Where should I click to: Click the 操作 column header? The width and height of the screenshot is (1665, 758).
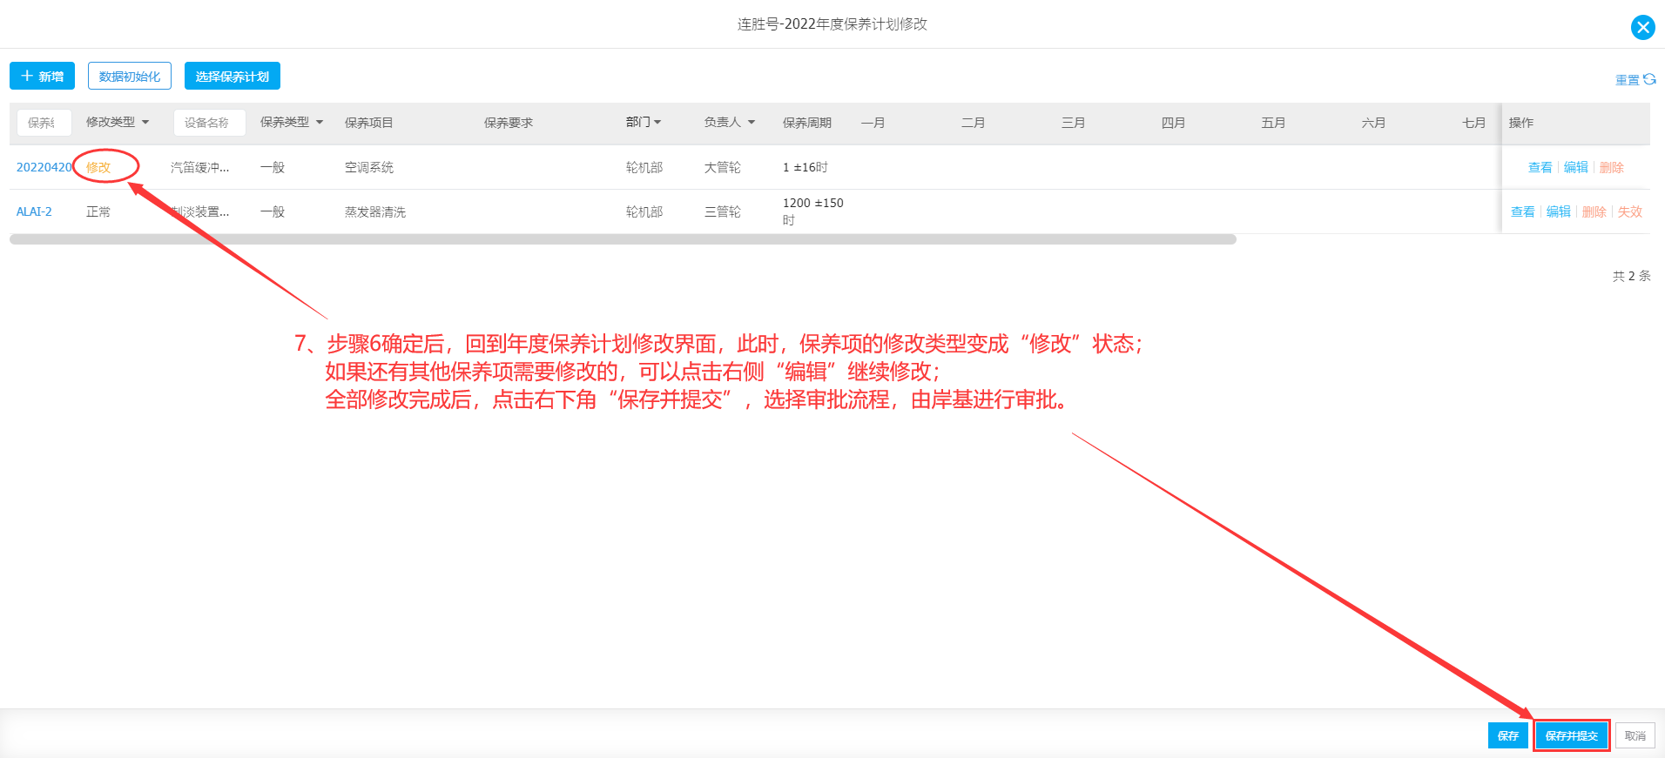click(1521, 123)
